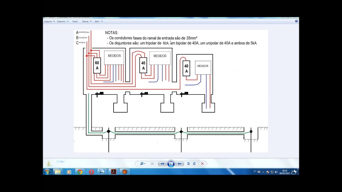Image resolution: width=342 pixels, height=192 pixels.
Task: Click the NOTAS heading in the image
Action: (x=111, y=33)
